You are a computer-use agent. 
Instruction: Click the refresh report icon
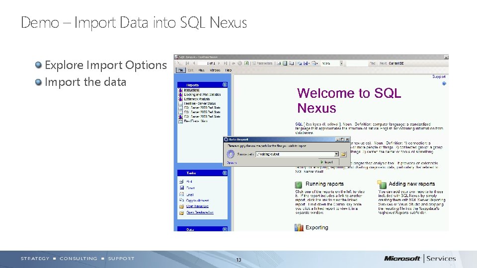[246, 63]
